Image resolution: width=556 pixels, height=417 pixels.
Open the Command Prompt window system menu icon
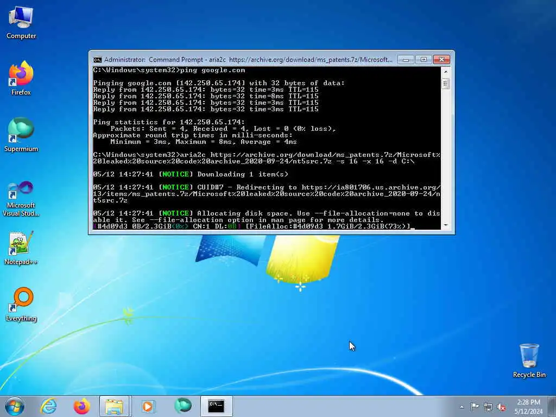pyautogui.click(x=97, y=60)
